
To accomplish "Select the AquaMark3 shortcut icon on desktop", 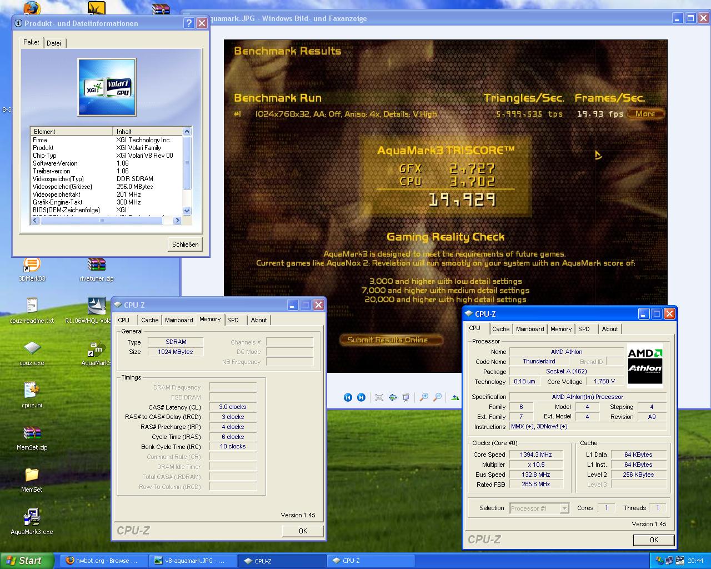I will [97, 353].
